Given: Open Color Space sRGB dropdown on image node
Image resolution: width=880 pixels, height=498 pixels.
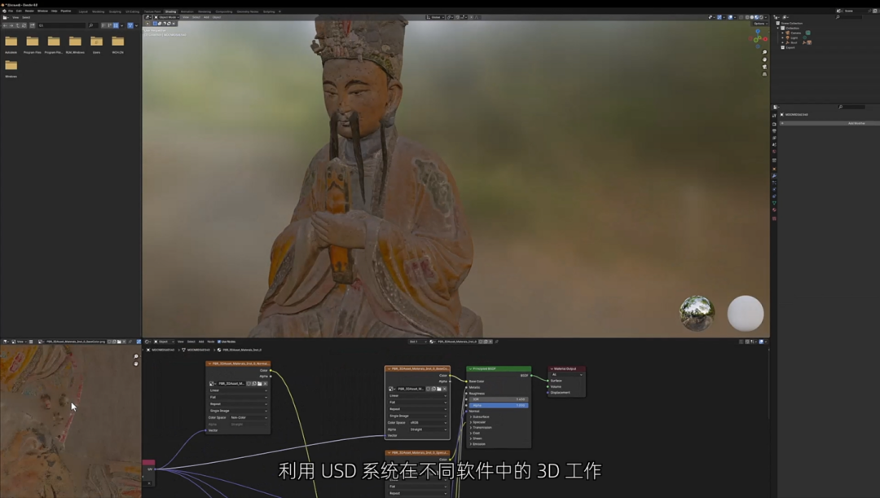Looking at the screenshot, I should point(427,422).
